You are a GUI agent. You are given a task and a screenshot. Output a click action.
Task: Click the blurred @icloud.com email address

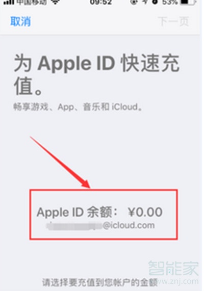pos(100,225)
